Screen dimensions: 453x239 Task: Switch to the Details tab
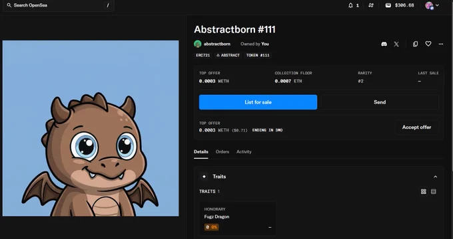coord(201,152)
